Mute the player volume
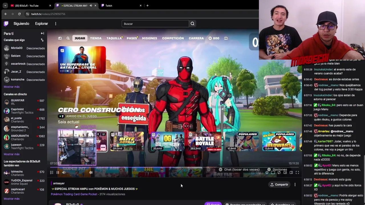 [64, 172]
